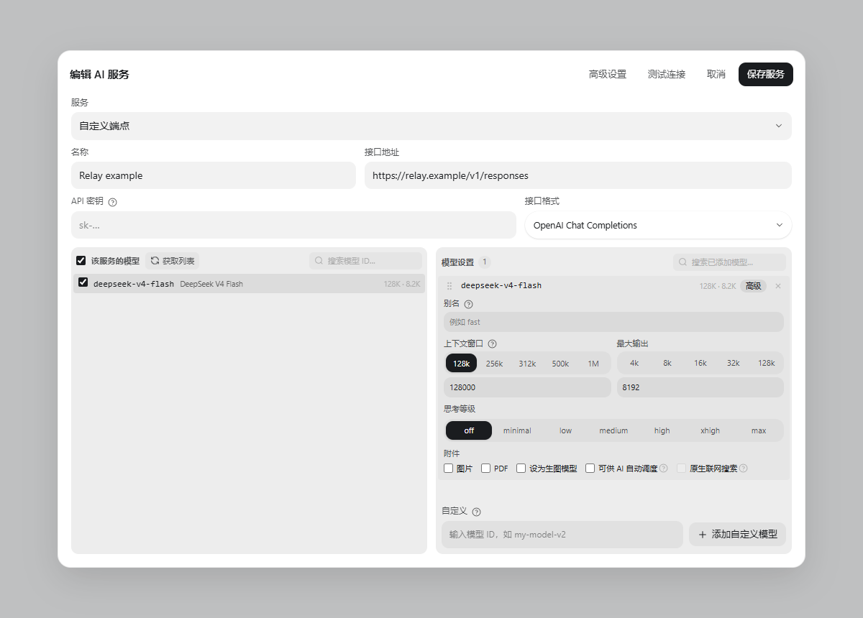
Task: Click the 别名 help icon
Action: (469, 304)
